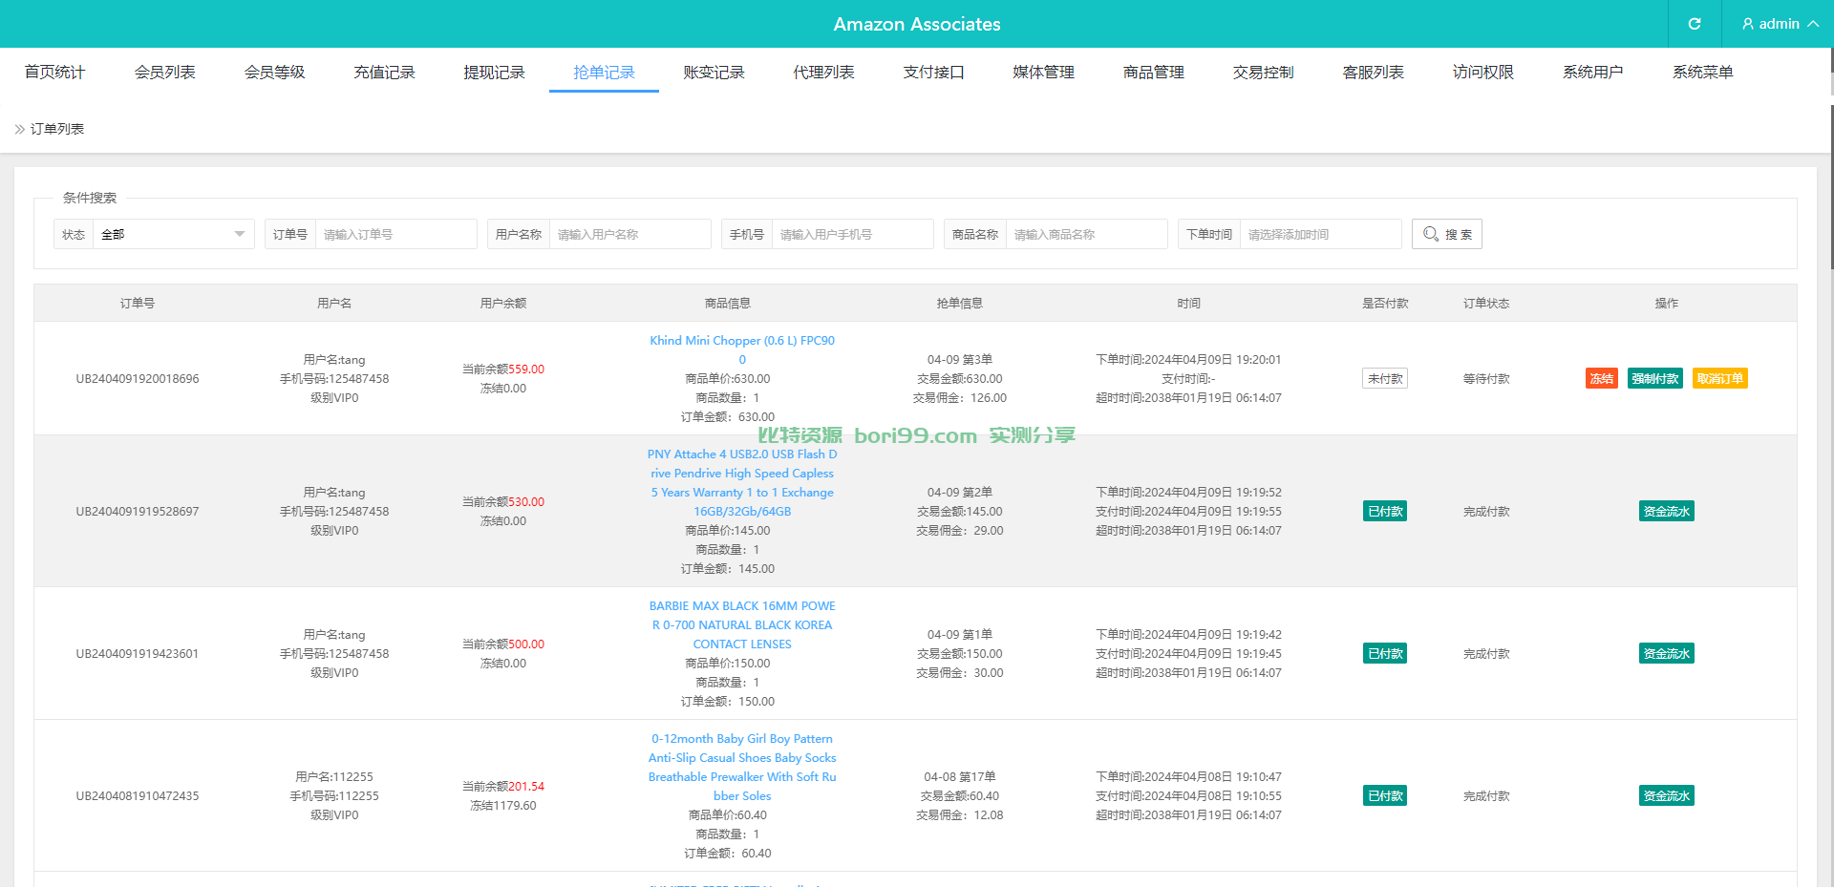
Task: Click the refresh icon in the header
Action: pyautogui.click(x=1695, y=24)
